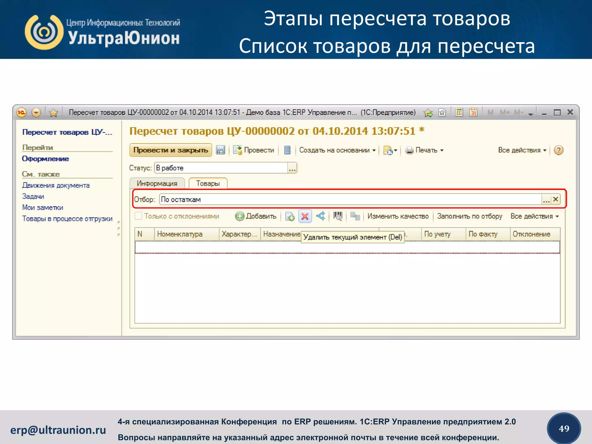The image size is (592, 444).
Task: Click the grayed item-copy icon next to the barcode button
Action: pyautogui.click(x=355, y=216)
